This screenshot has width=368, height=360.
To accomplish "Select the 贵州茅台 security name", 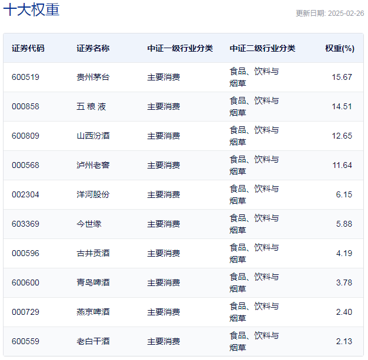I will [x=93, y=77].
